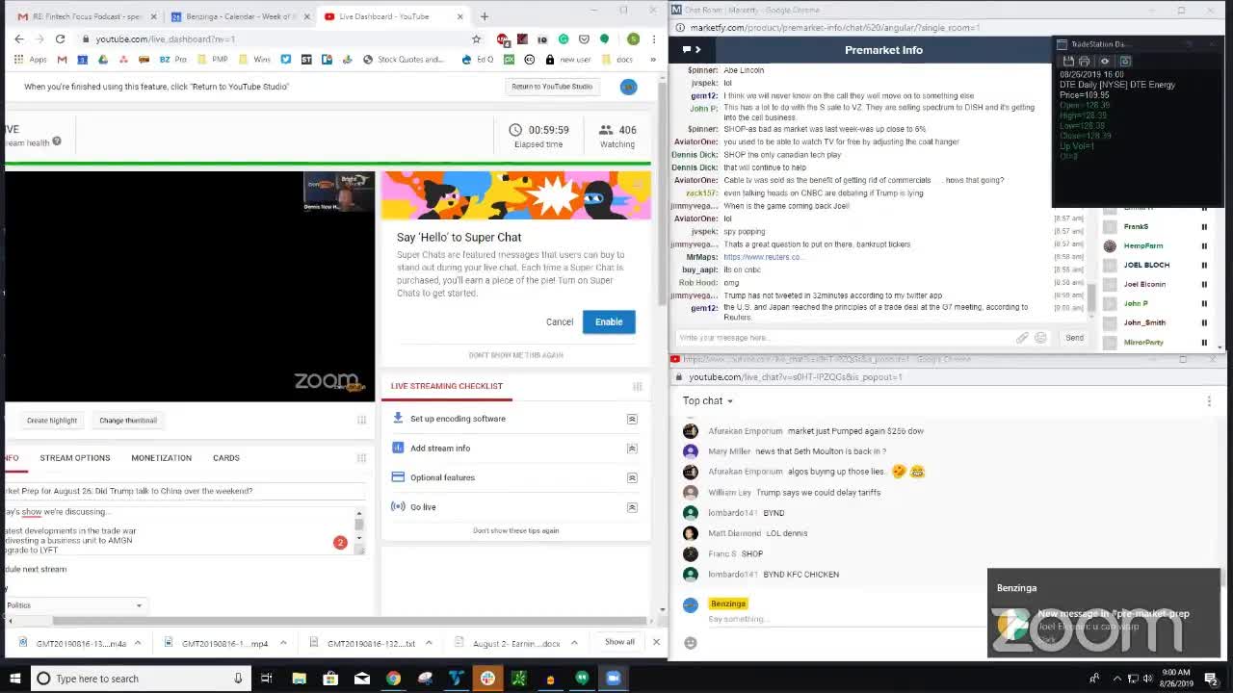
Task: Open notification badge in stream description
Action: [x=340, y=543]
